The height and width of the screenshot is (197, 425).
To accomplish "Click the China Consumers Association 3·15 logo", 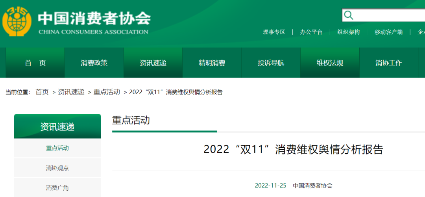I will [x=17, y=21].
